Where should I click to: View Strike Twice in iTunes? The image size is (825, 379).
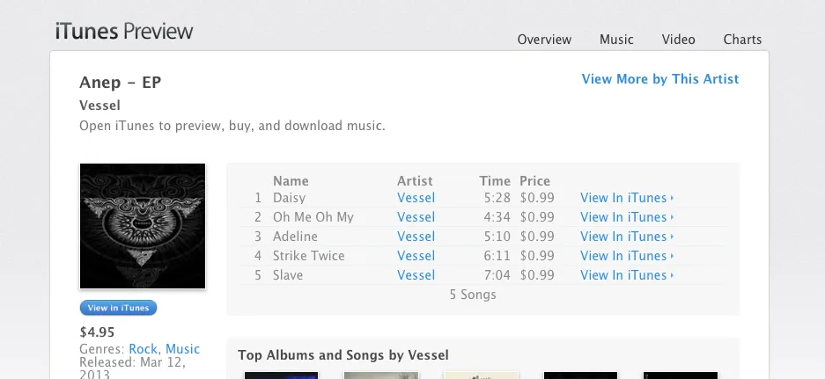pos(627,256)
